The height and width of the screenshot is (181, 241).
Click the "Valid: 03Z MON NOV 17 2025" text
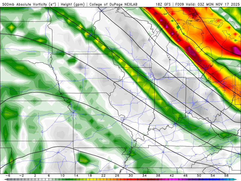pos(213,5)
